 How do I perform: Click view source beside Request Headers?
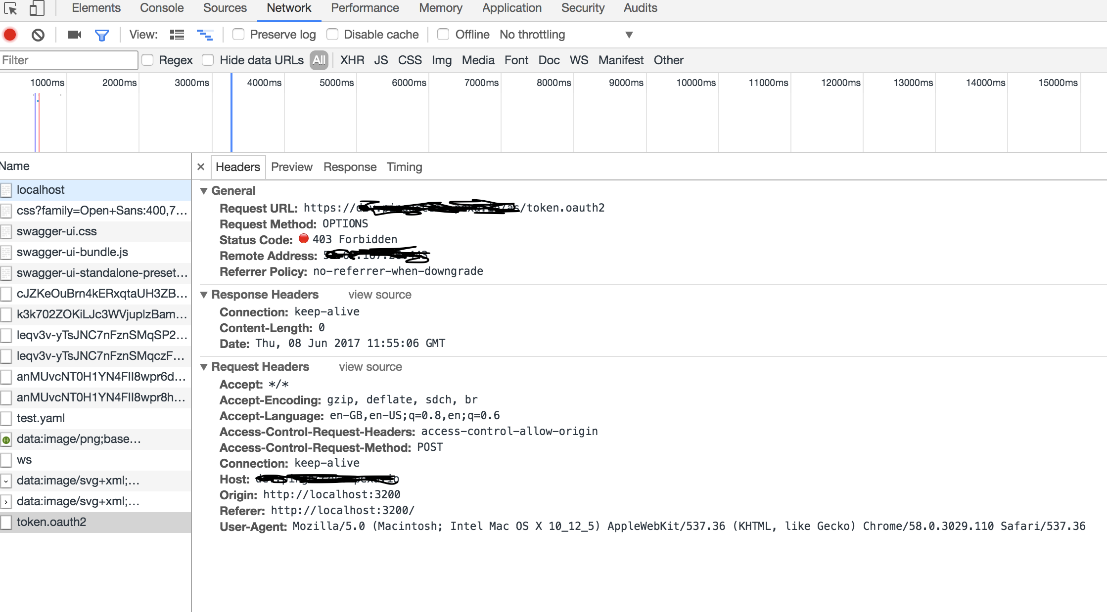point(370,367)
